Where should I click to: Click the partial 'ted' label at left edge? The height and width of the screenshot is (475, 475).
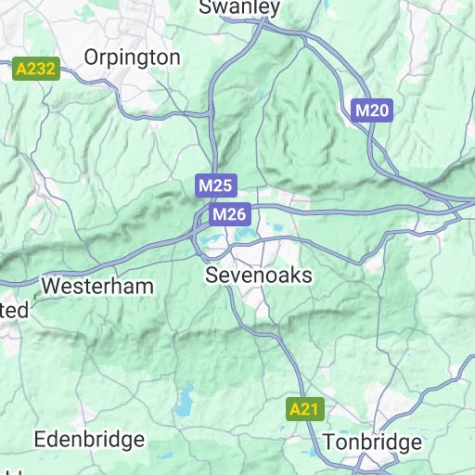tap(14, 311)
